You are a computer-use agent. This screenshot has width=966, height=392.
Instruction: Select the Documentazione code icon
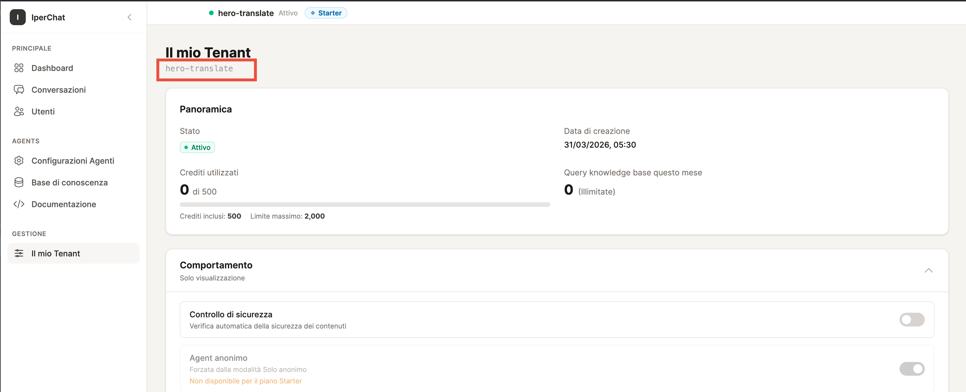tap(19, 204)
